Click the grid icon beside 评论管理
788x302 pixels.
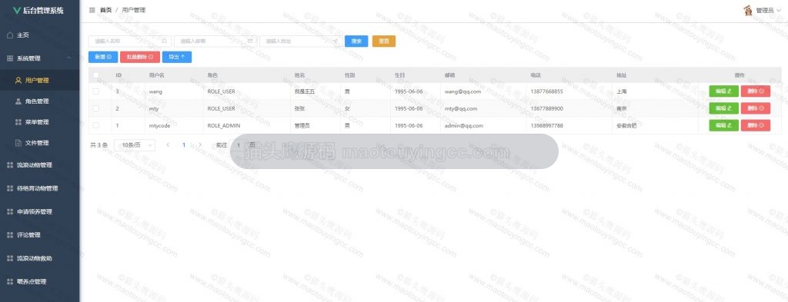[x=10, y=235]
